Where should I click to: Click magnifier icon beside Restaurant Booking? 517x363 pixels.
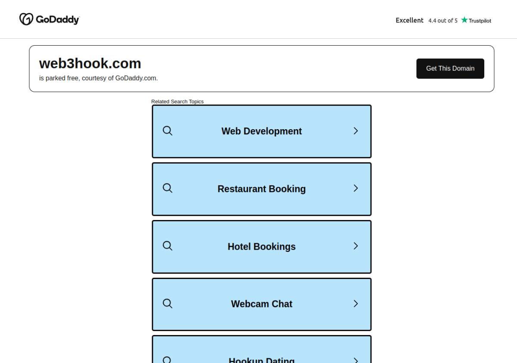(168, 188)
